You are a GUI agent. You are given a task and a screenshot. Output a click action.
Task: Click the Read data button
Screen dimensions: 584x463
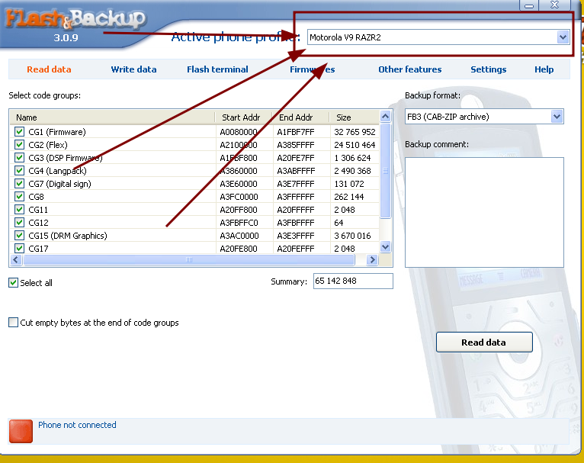pos(484,342)
